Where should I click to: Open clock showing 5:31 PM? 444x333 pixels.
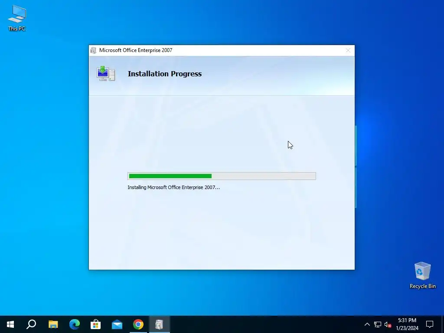[x=407, y=324]
